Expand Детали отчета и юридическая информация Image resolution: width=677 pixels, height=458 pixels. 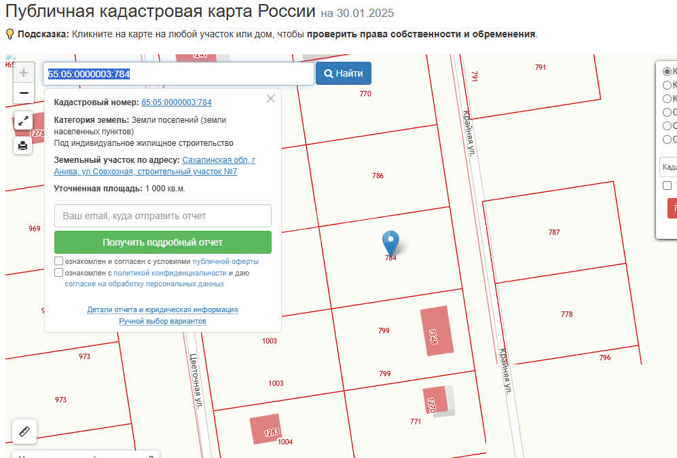pyautogui.click(x=162, y=309)
